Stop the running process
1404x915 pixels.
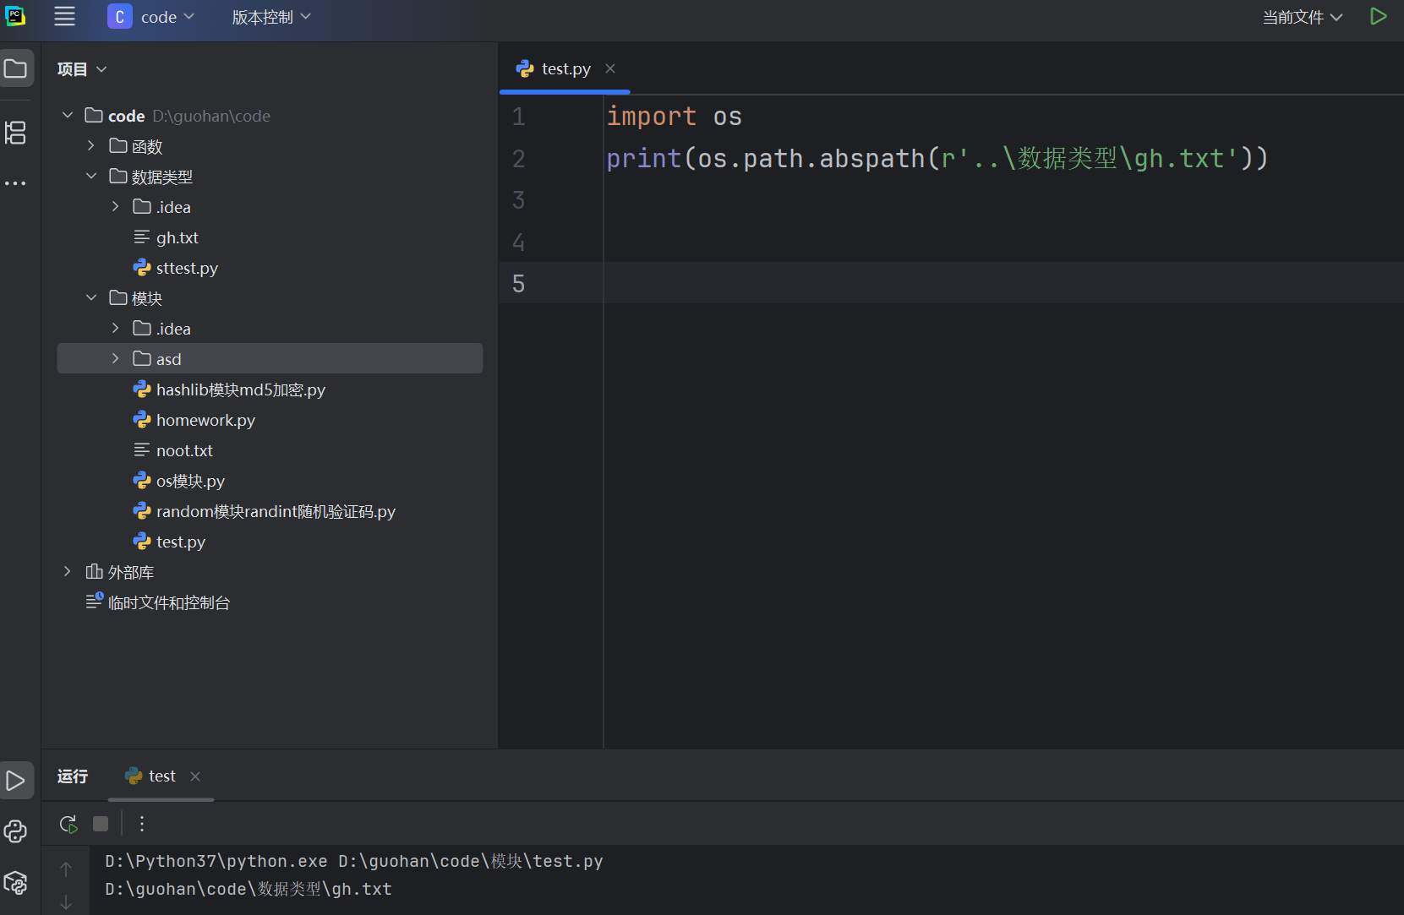101,824
